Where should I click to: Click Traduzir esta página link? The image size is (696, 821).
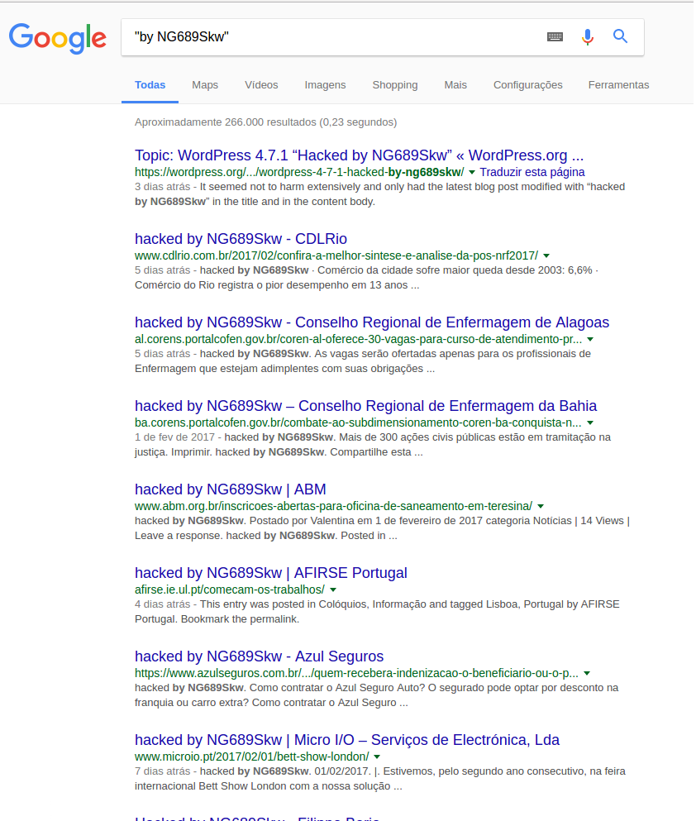click(x=532, y=172)
